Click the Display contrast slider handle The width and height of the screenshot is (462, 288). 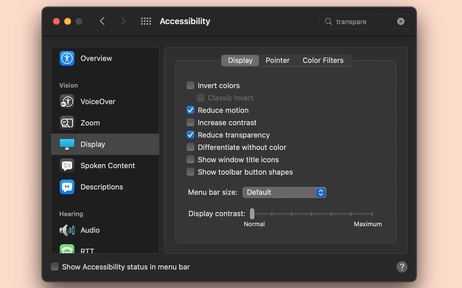coord(252,214)
